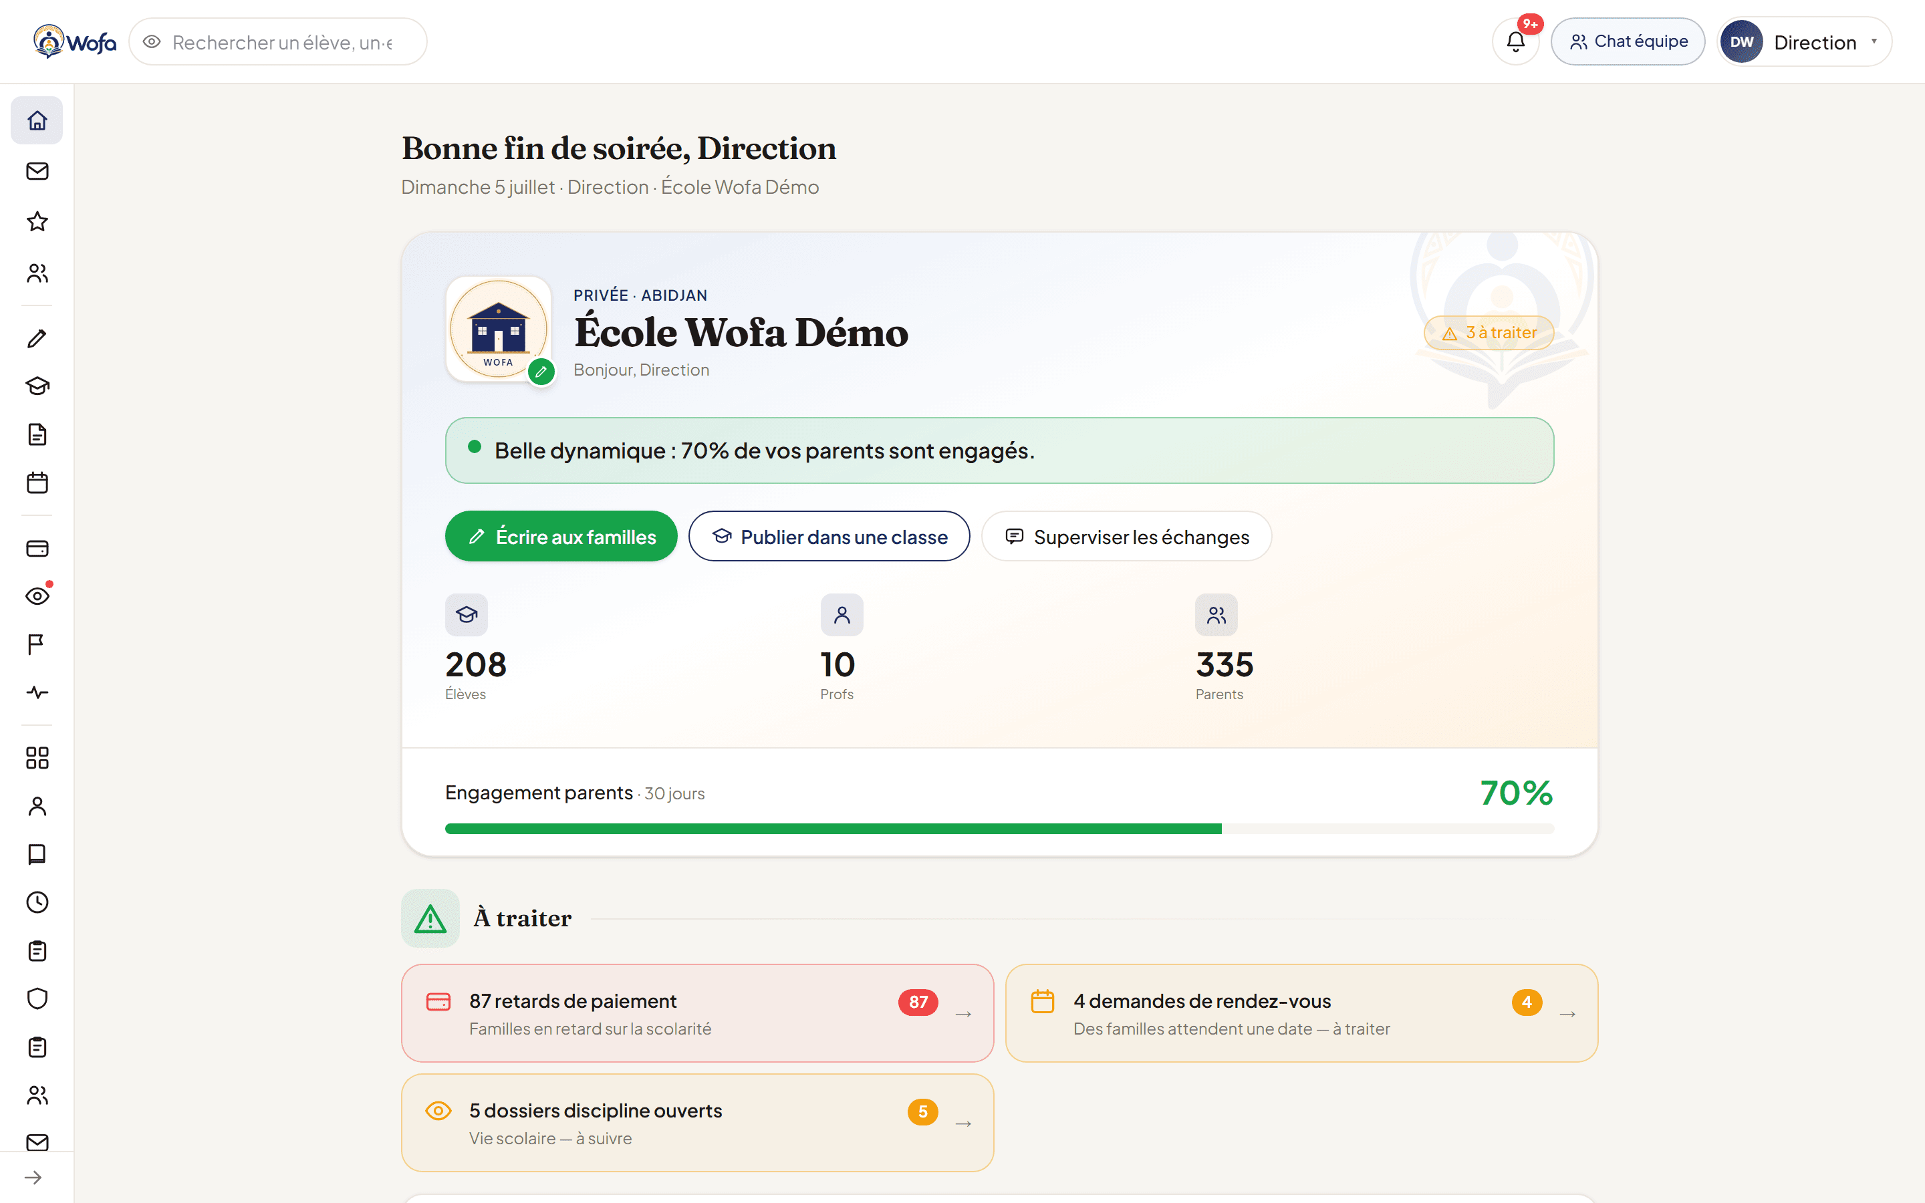Screen dimensions: 1925x1203
Task: Open the envelope icon just below home icon
Action: pyautogui.click(x=37, y=171)
